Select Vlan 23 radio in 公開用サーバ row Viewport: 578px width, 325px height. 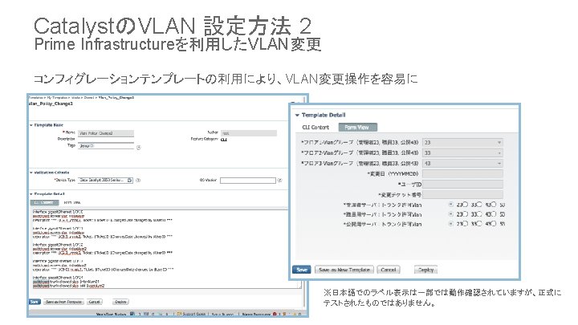click(451, 223)
